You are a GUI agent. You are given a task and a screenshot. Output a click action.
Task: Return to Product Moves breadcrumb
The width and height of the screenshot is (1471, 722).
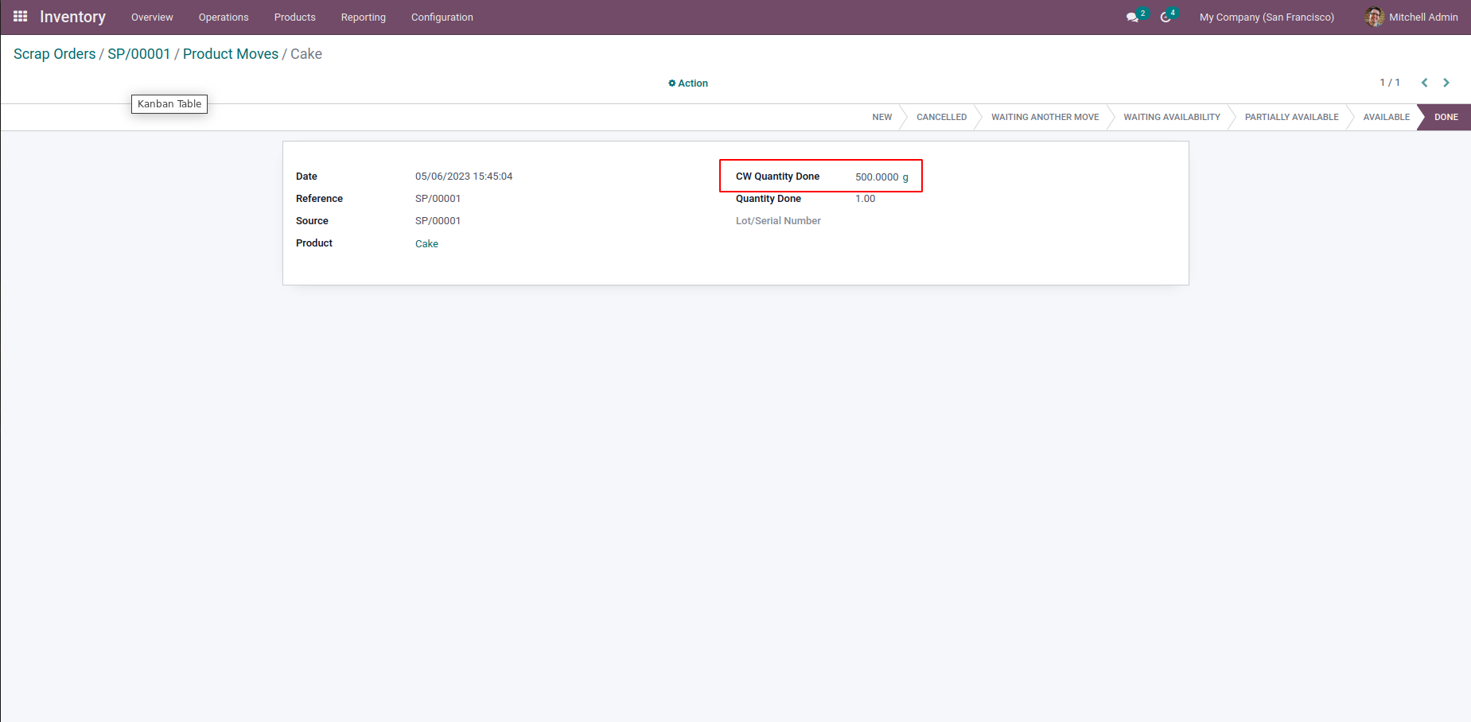pos(231,54)
